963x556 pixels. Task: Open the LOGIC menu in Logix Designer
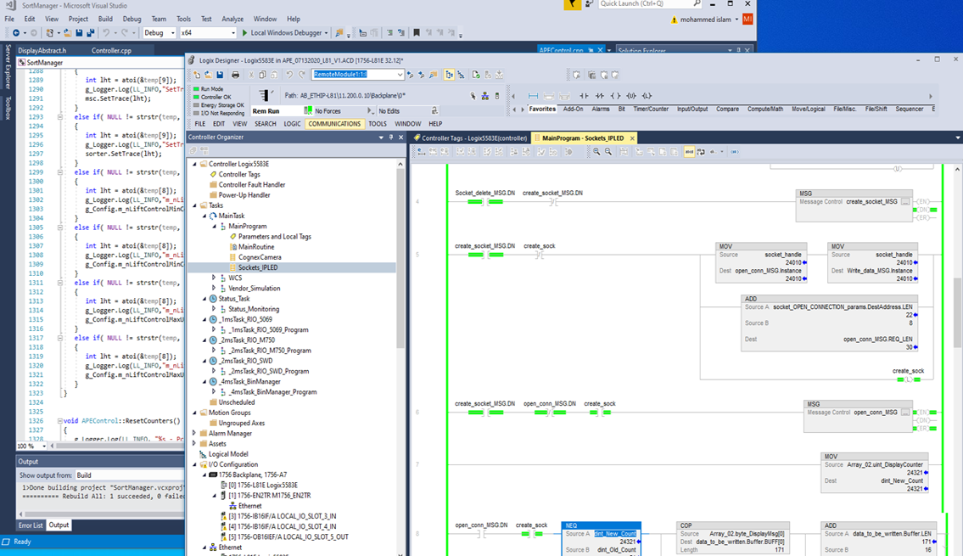click(292, 123)
